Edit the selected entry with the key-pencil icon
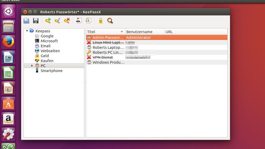265x149 pixels. click(x=57, y=21)
